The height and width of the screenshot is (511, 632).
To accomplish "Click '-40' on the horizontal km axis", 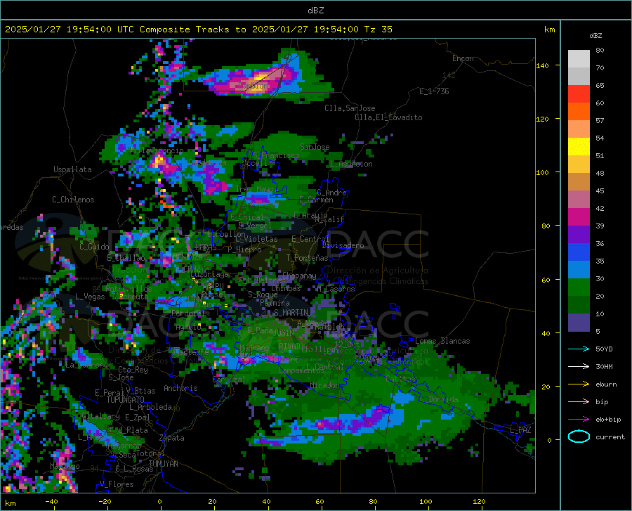I will pyautogui.click(x=51, y=501).
